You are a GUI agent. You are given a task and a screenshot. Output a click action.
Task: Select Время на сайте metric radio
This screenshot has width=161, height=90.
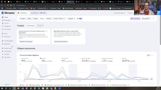tap(81, 58)
